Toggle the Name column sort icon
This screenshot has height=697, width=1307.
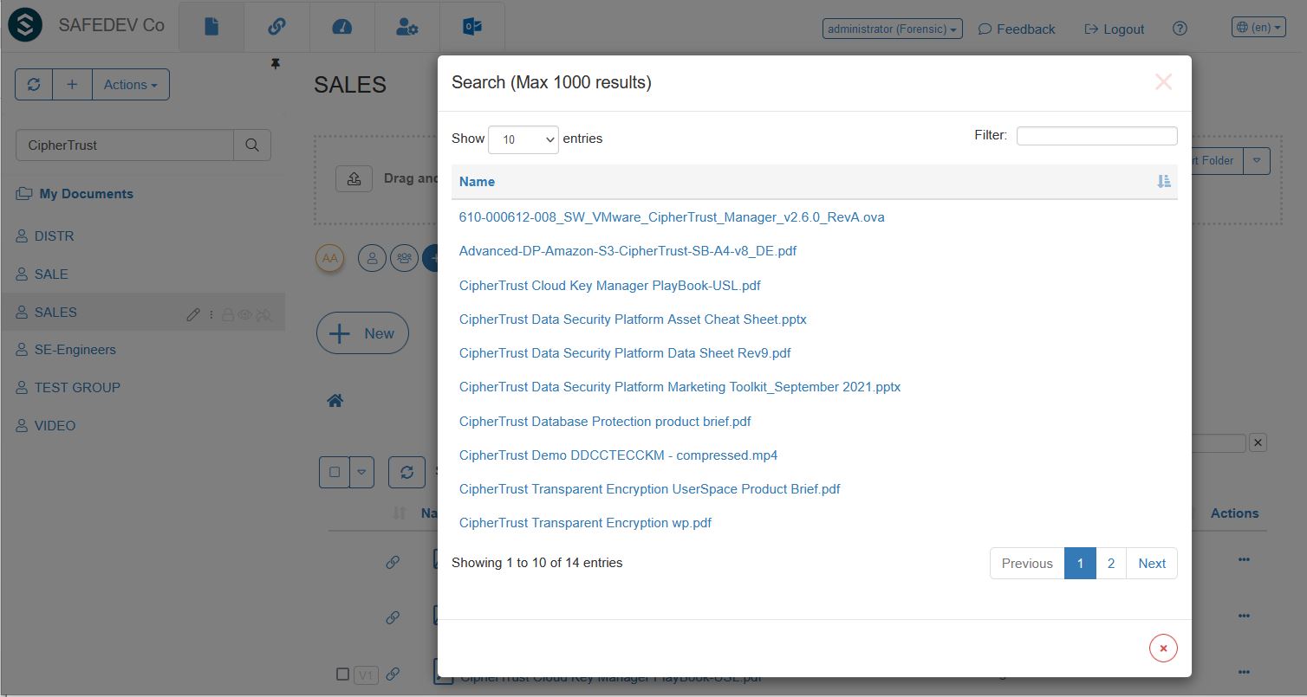tap(1164, 181)
